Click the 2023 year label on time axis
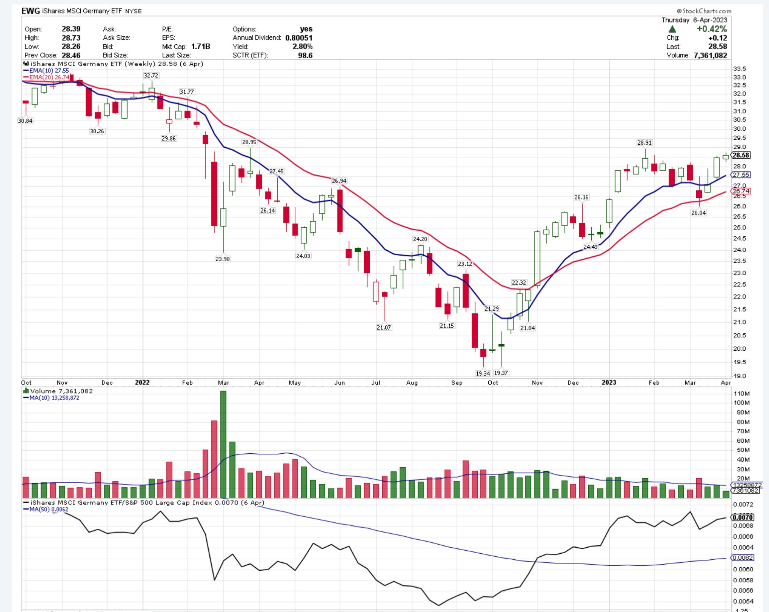The height and width of the screenshot is (612, 769). 609,382
